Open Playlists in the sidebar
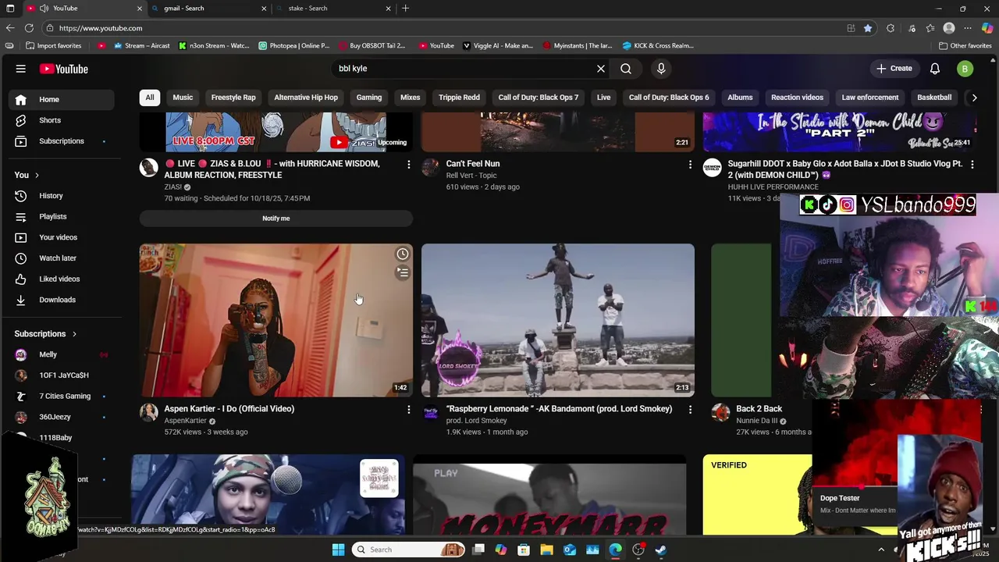This screenshot has height=562, width=999. 62,216
